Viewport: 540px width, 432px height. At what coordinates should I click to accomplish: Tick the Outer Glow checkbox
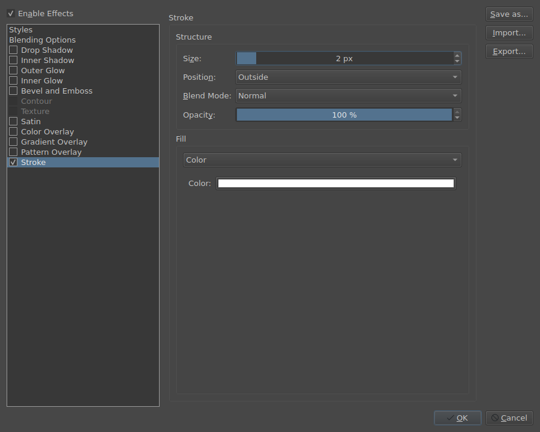coord(13,70)
